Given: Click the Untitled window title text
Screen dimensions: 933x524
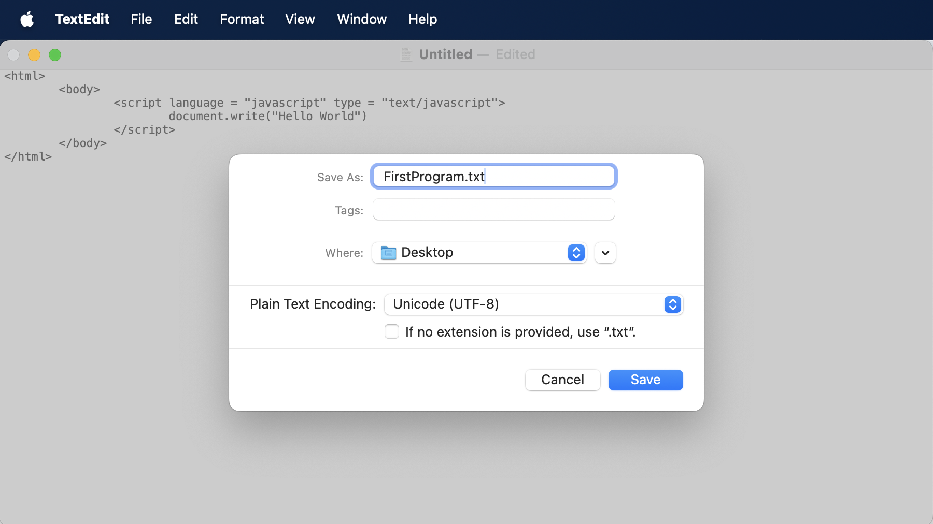Looking at the screenshot, I should point(445,54).
